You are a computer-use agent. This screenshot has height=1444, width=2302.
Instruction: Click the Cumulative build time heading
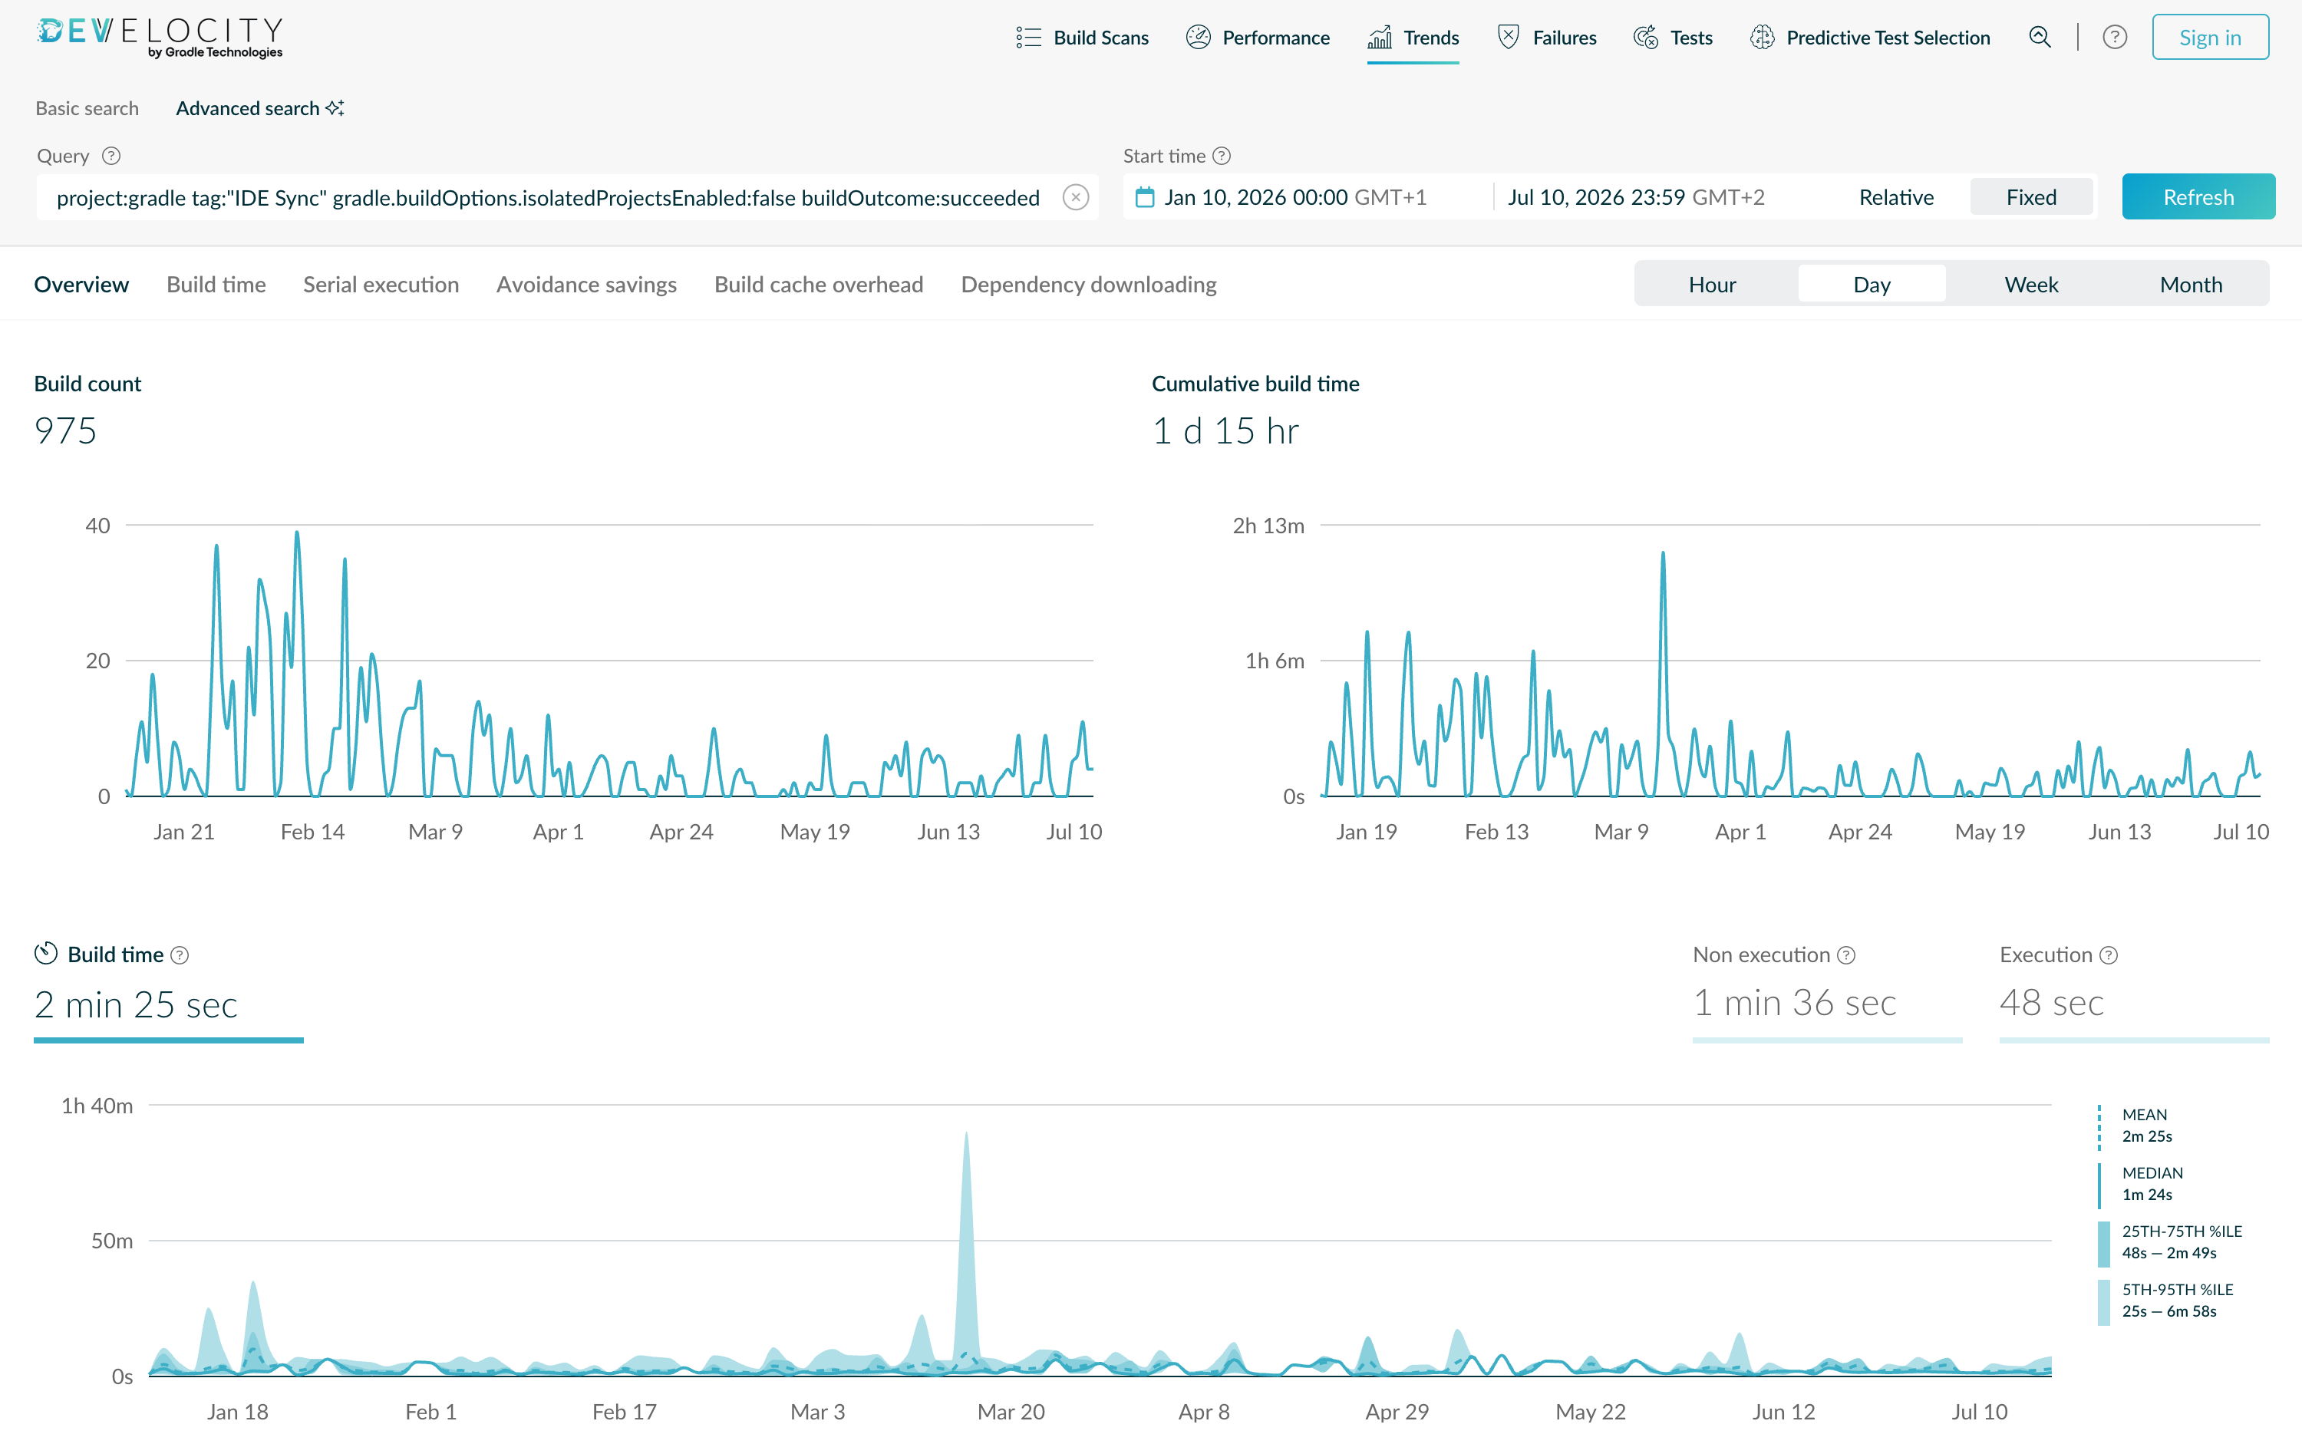pos(1255,383)
